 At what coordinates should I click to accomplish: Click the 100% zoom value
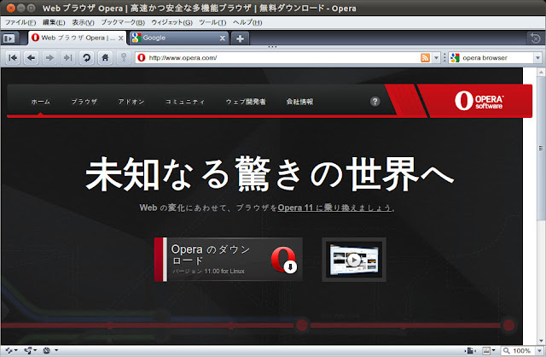[521, 350]
